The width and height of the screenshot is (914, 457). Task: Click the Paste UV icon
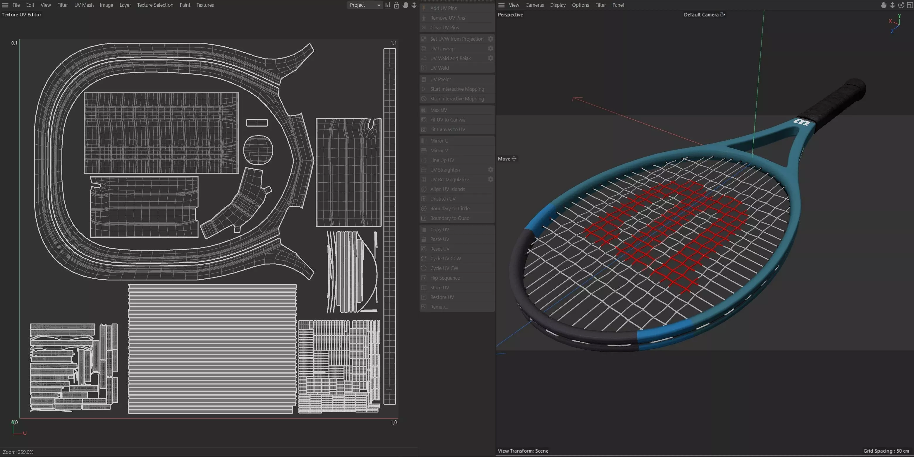coord(424,239)
